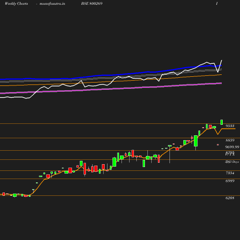Click the munafasutra.in site label
Screen dimensions: 240x240
pos(52,3)
